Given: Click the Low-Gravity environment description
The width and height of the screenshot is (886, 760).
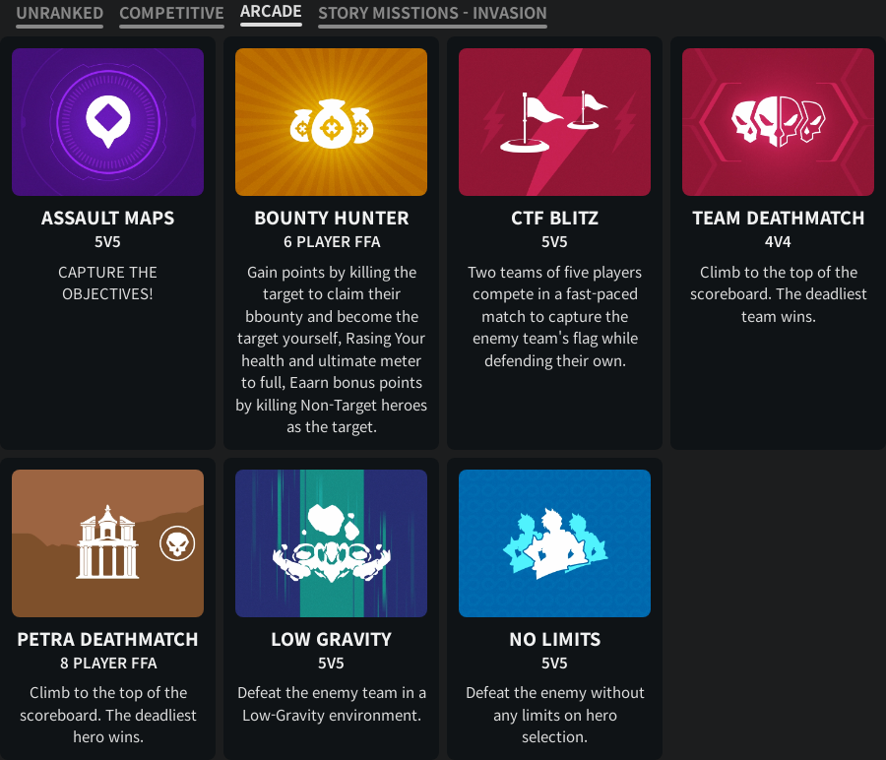Looking at the screenshot, I should click(331, 704).
